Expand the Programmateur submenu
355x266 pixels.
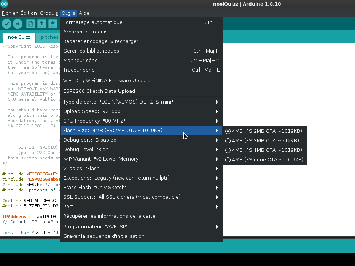pos(141,226)
